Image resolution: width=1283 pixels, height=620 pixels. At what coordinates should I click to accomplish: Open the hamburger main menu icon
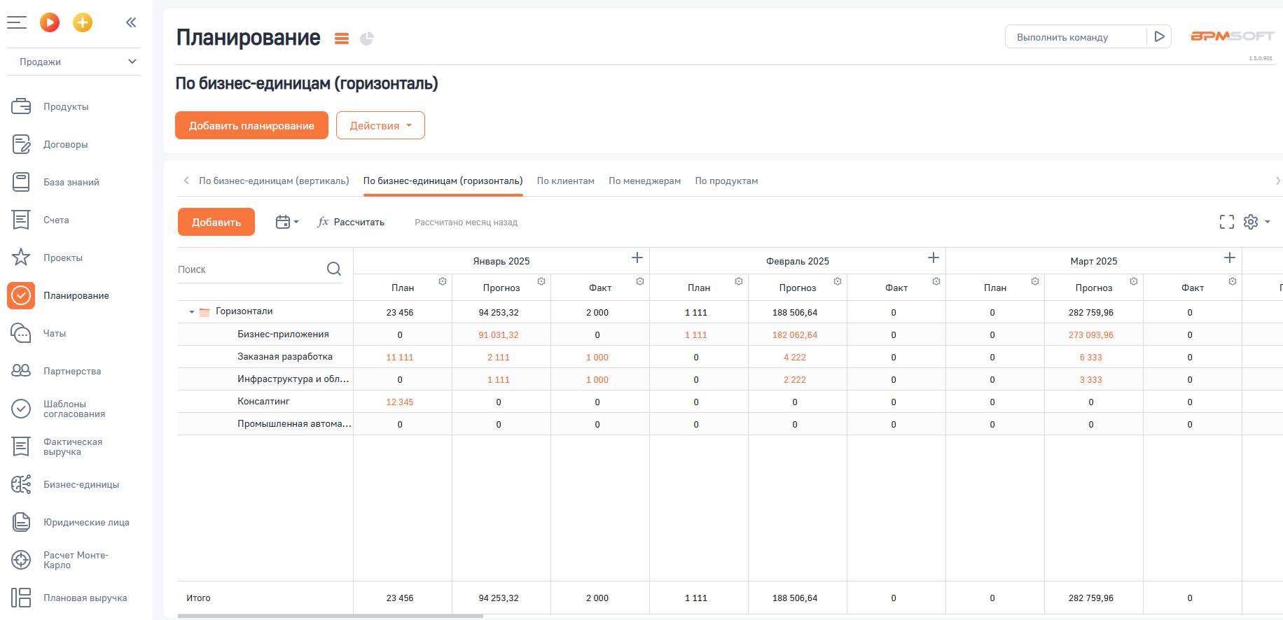(x=17, y=22)
